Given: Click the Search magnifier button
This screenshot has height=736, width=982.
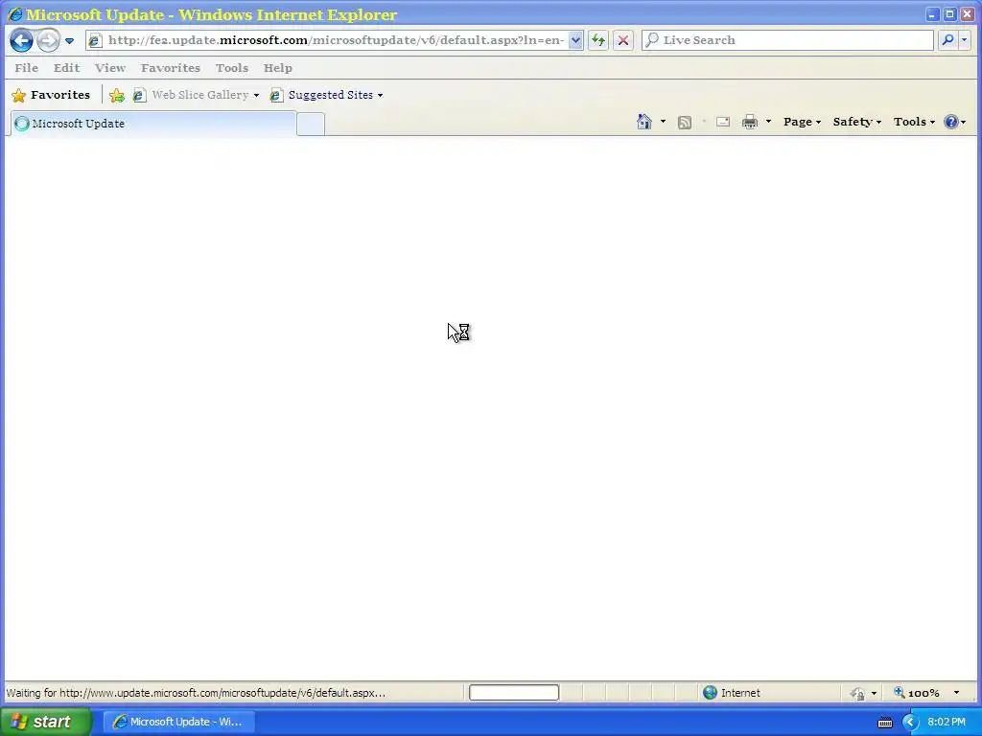Looking at the screenshot, I should coord(947,40).
